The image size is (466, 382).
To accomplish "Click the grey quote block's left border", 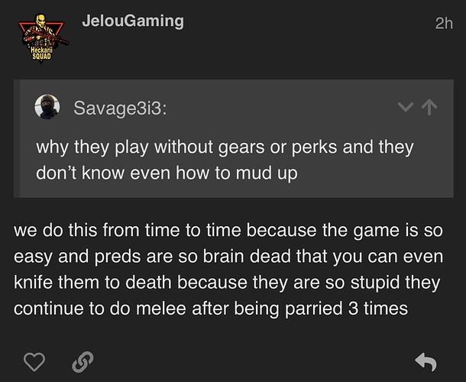I will 17,138.
